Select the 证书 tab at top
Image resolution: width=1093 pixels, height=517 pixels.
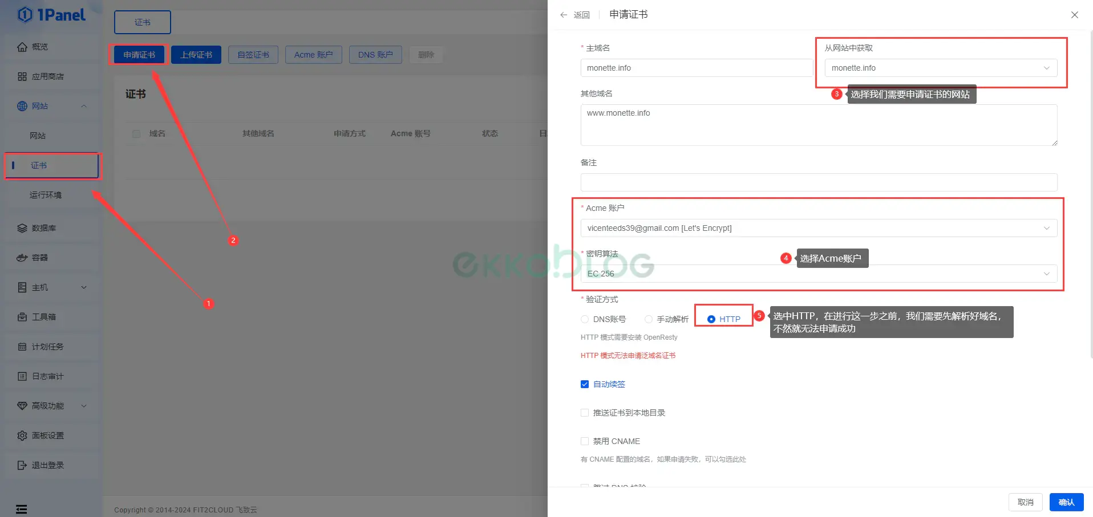pos(143,22)
